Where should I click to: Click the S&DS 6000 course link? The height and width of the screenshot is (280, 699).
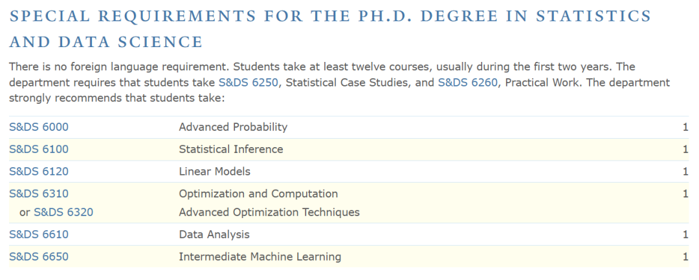(x=39, y=127)
